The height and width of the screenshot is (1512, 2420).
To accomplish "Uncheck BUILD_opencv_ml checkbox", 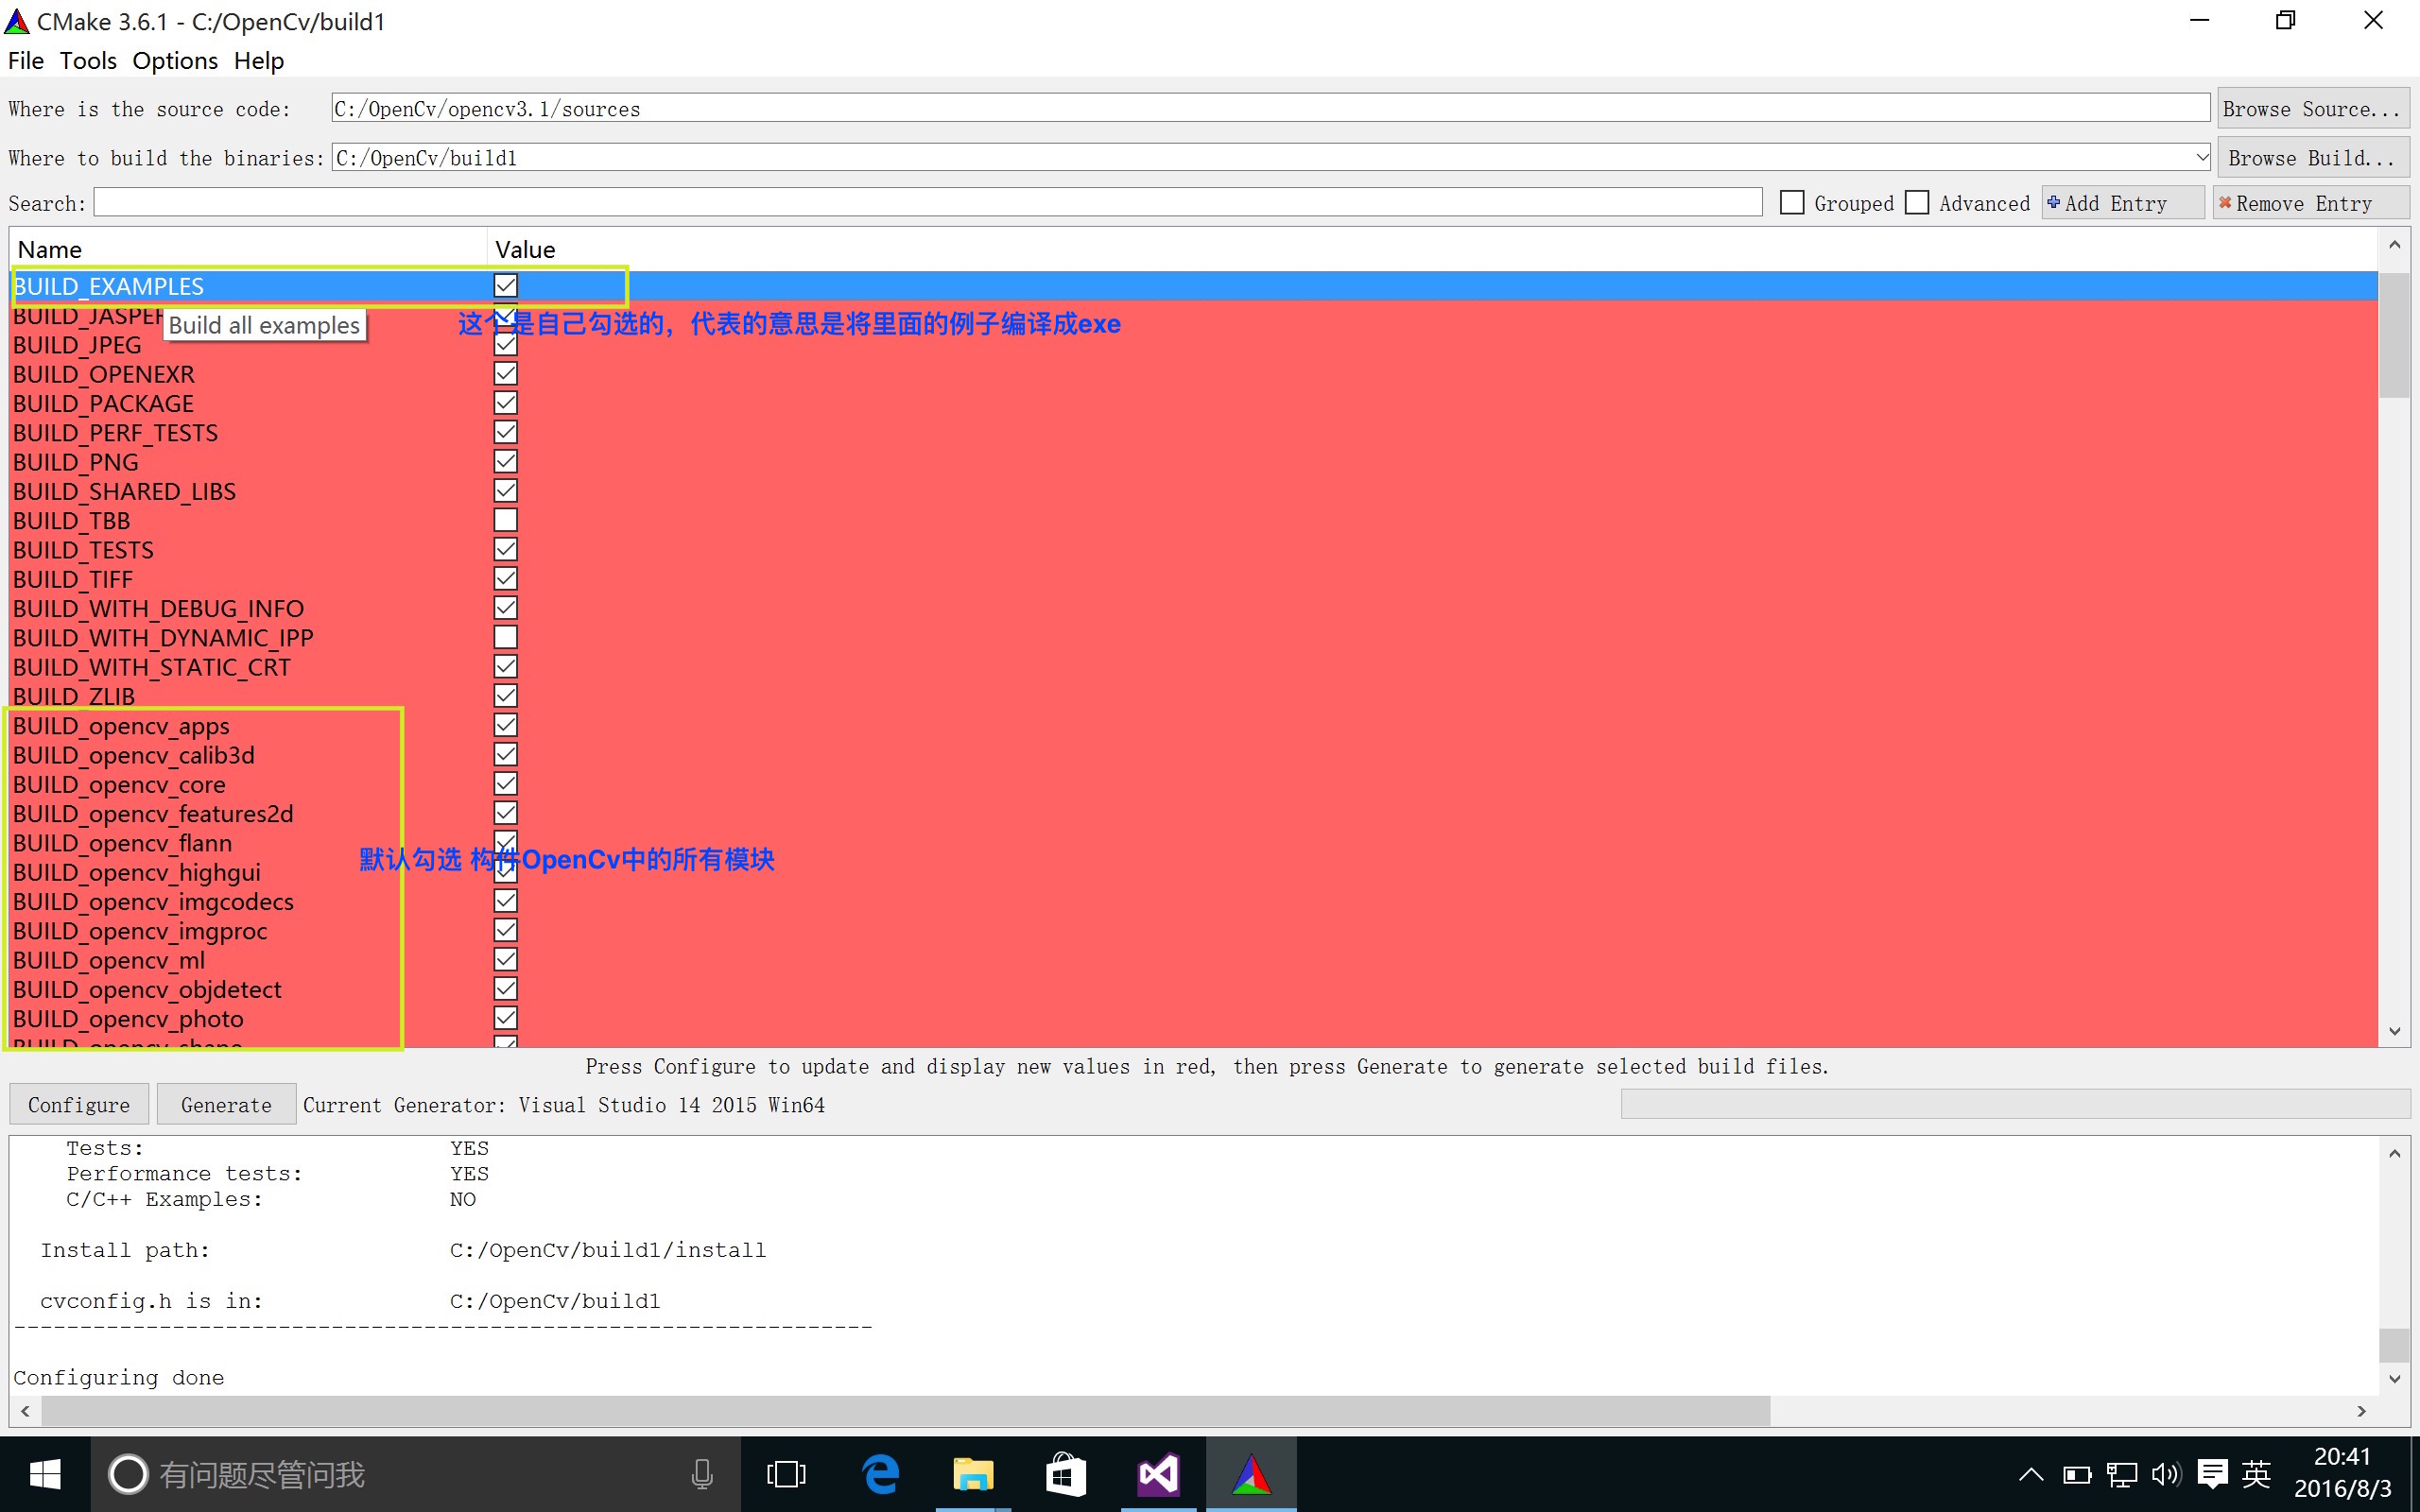I will [x=506, y=960].
